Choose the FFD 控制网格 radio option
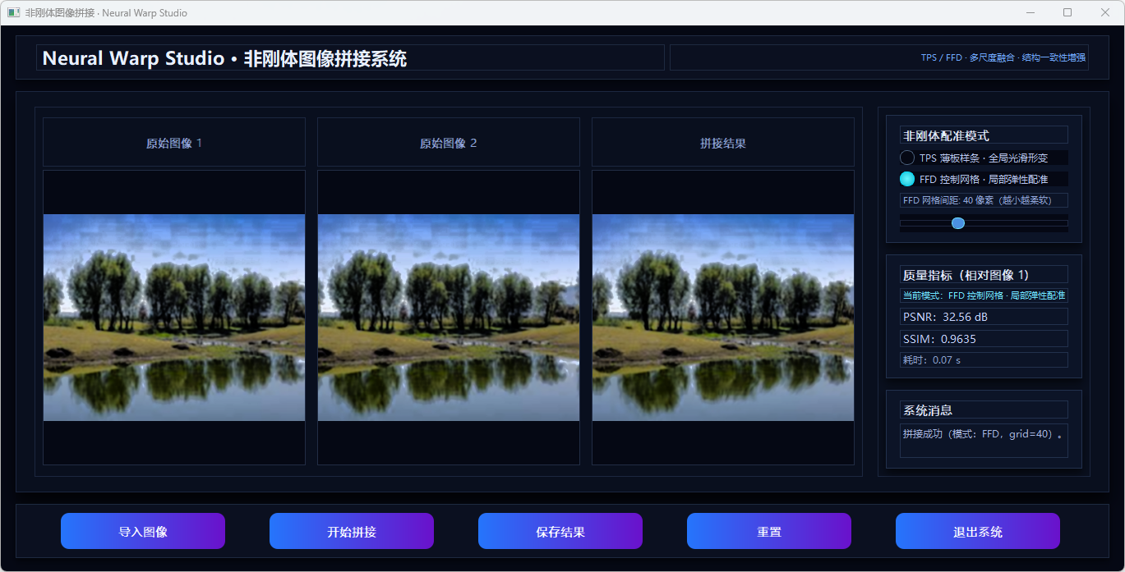 (x=907, y=179)
